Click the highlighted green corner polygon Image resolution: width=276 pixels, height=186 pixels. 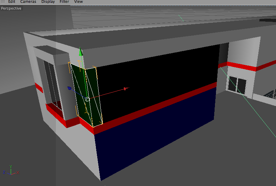[x=86, y=95]
